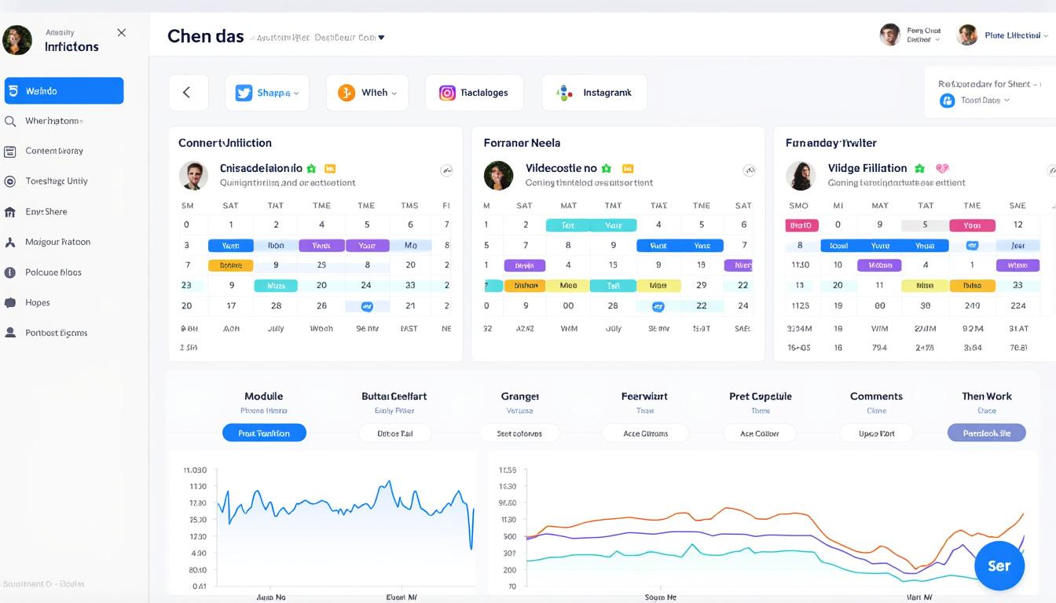1056x603 pixels.
Task: Select the teal highlighted date cell in the calendar
Action: coord(276,284)
